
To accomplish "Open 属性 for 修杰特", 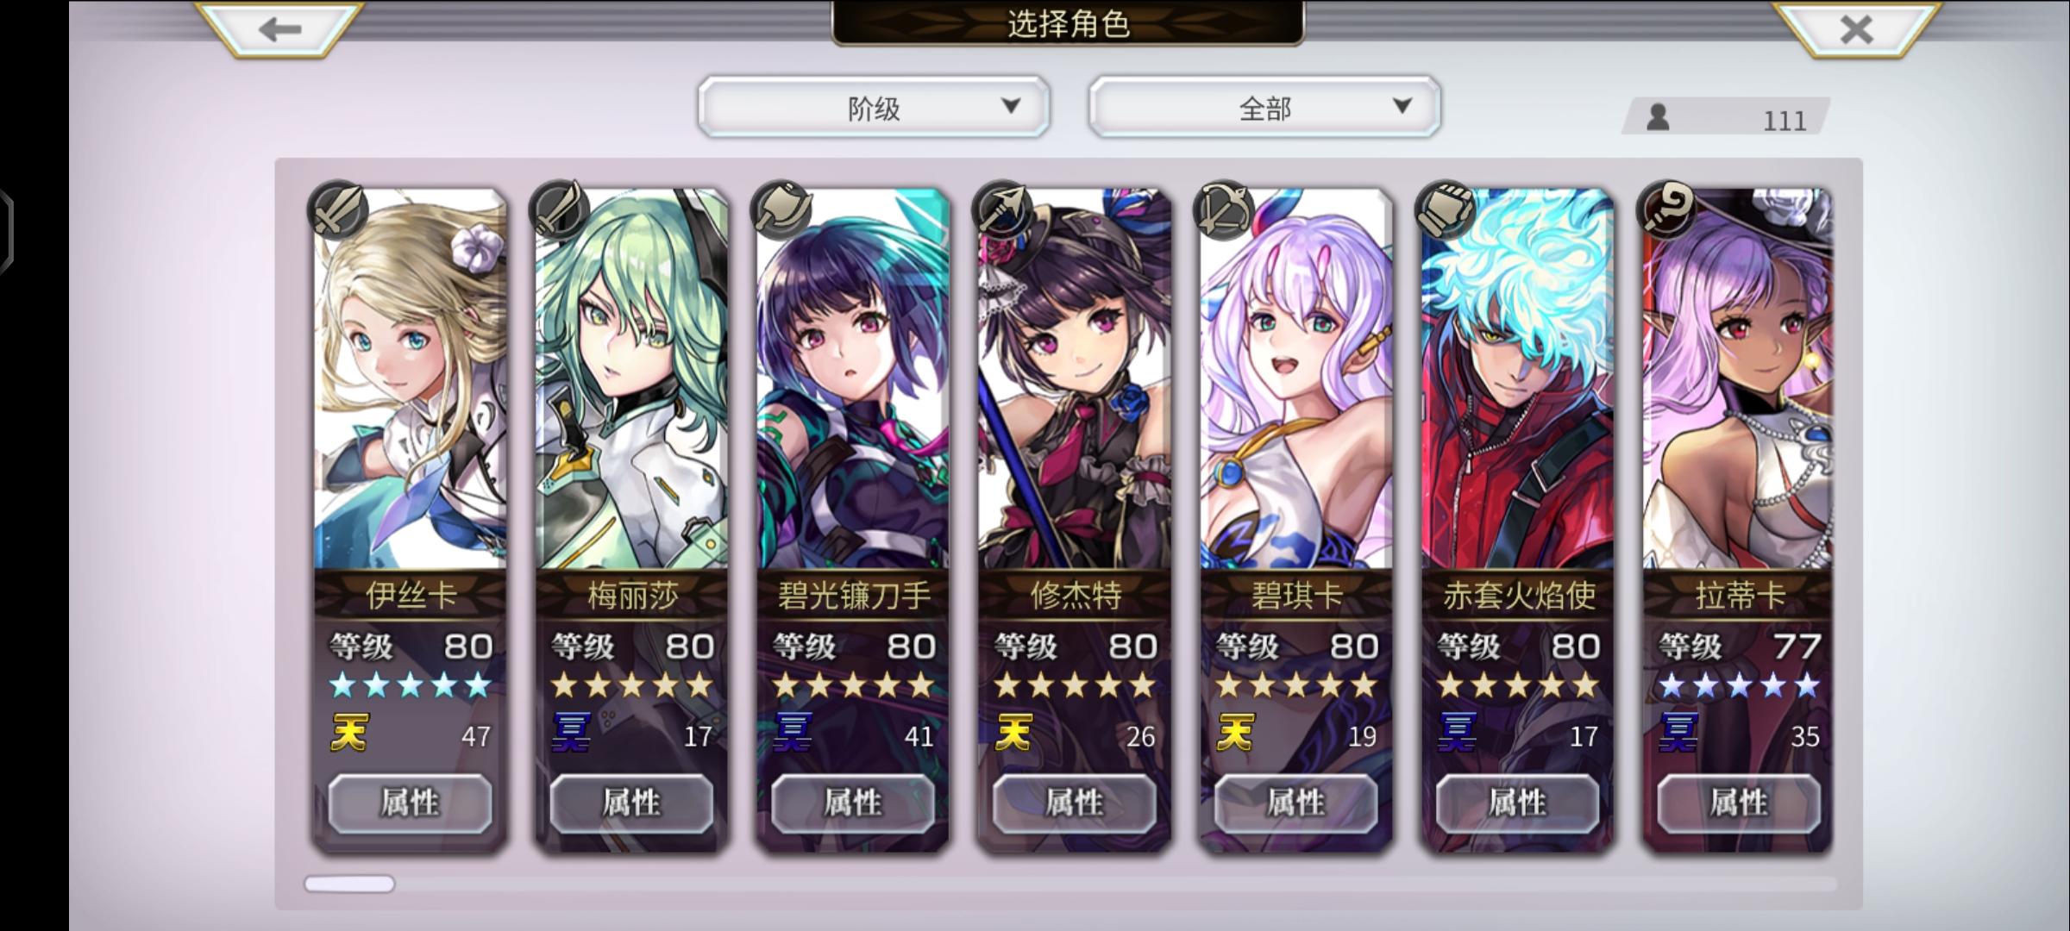I will [x=1075, y=803].
